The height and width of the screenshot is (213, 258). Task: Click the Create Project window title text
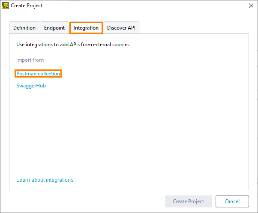click(x=27, y=6)
